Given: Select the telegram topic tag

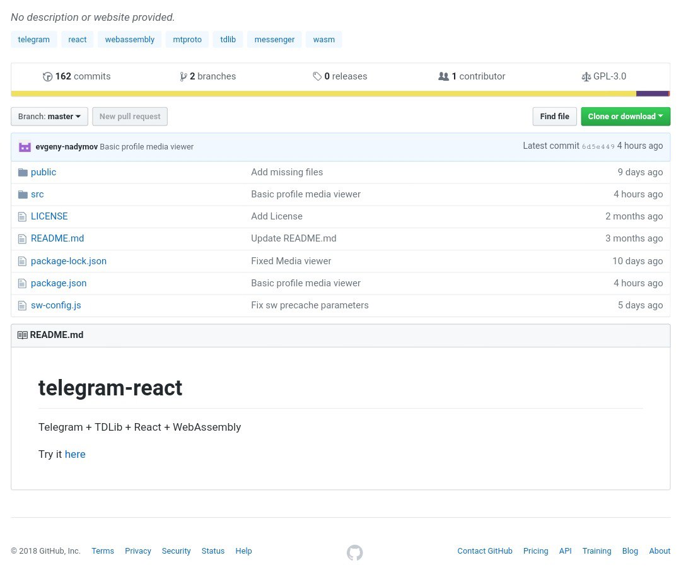Looking at the screenshot, I should 34,40.
